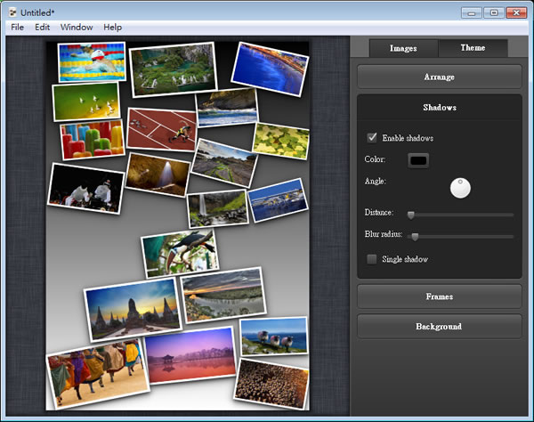Select the colorful candy bars photo
Image resolution: width=534 pixels, height=422 pixels.
[93, 140]
